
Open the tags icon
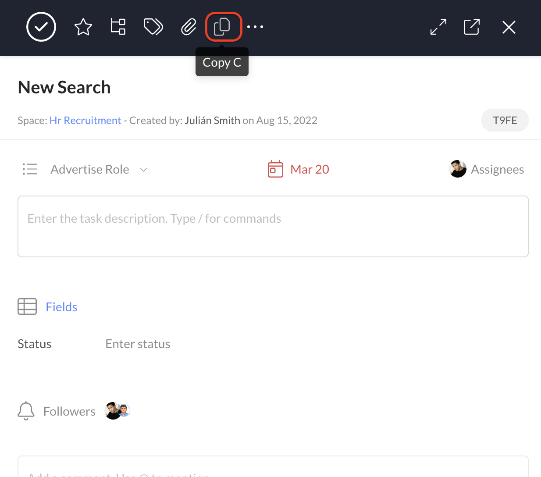(153, 27)
